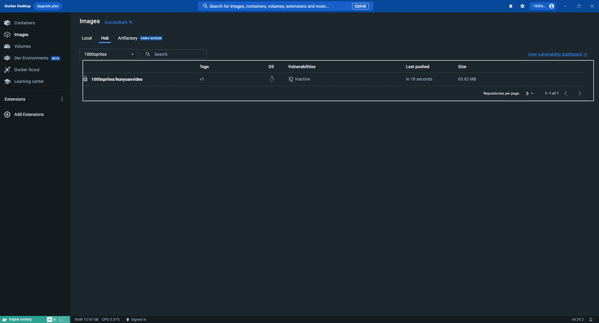Select the Images icon in the sidebar
This screenshot has width=599, height=323.
(7, 35)
